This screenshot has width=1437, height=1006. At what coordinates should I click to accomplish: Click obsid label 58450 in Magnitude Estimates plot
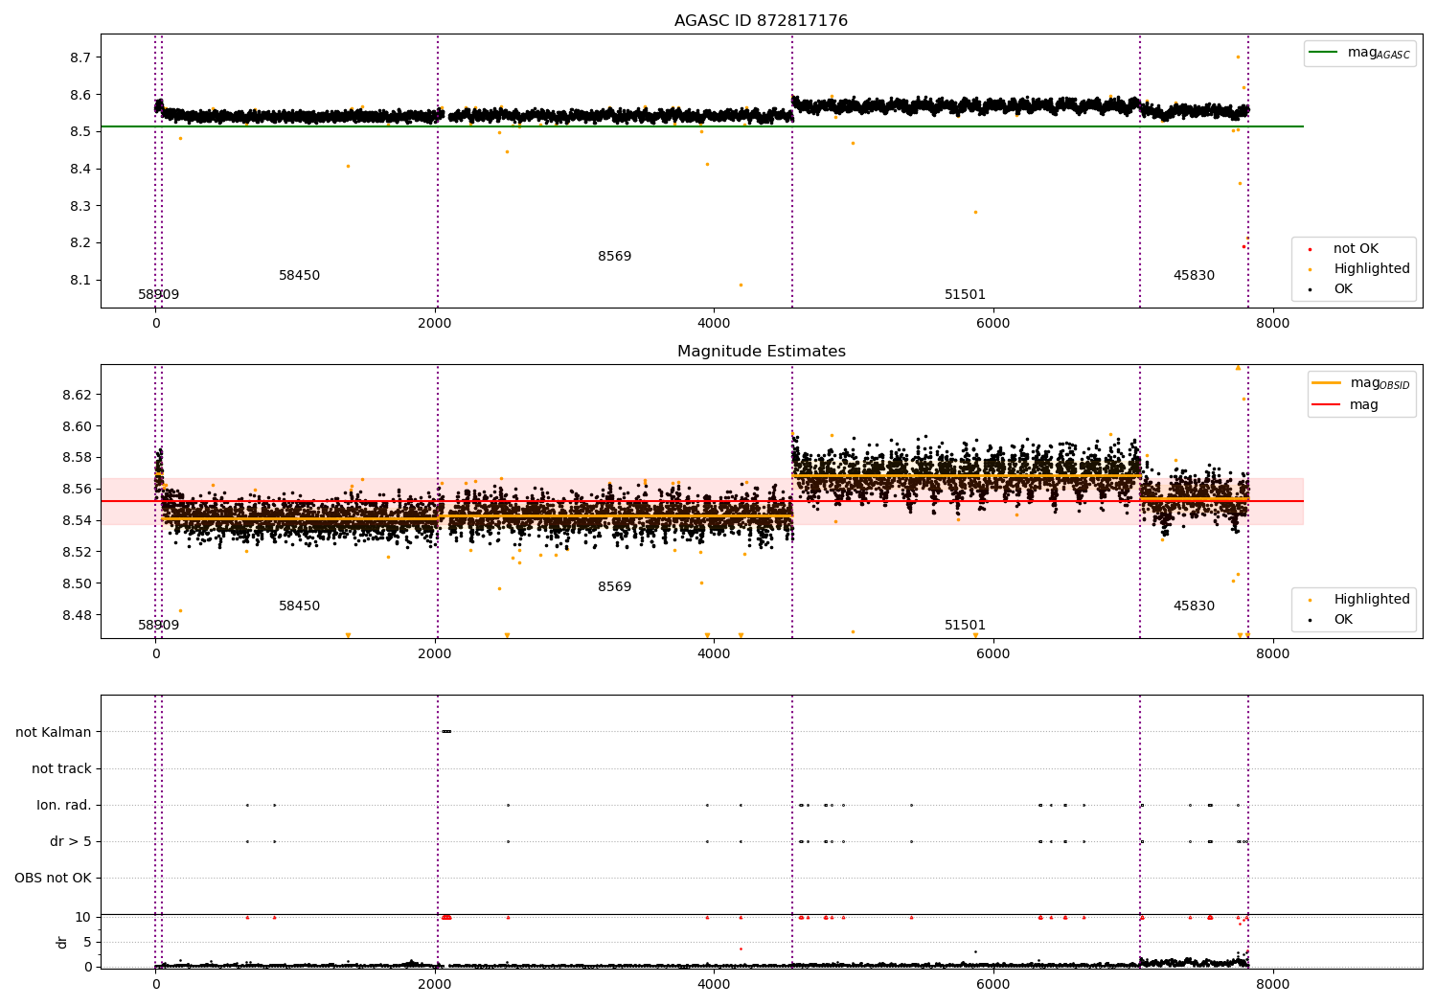click(x=300, y=606)
